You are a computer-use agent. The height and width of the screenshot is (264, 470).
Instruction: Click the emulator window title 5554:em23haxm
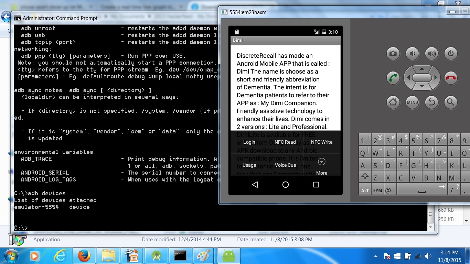[x=248, y=12]
